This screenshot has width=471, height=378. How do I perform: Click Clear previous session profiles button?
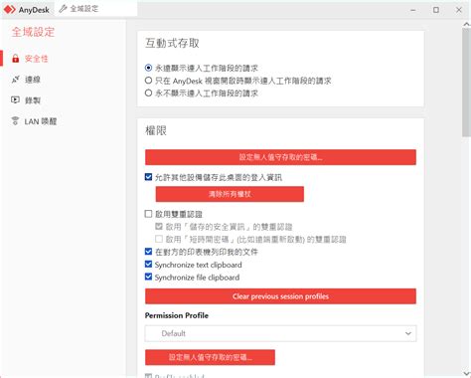[x=280, y=296]
